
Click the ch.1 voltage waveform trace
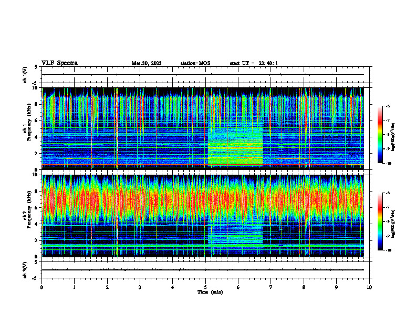[x=203, y=75]
